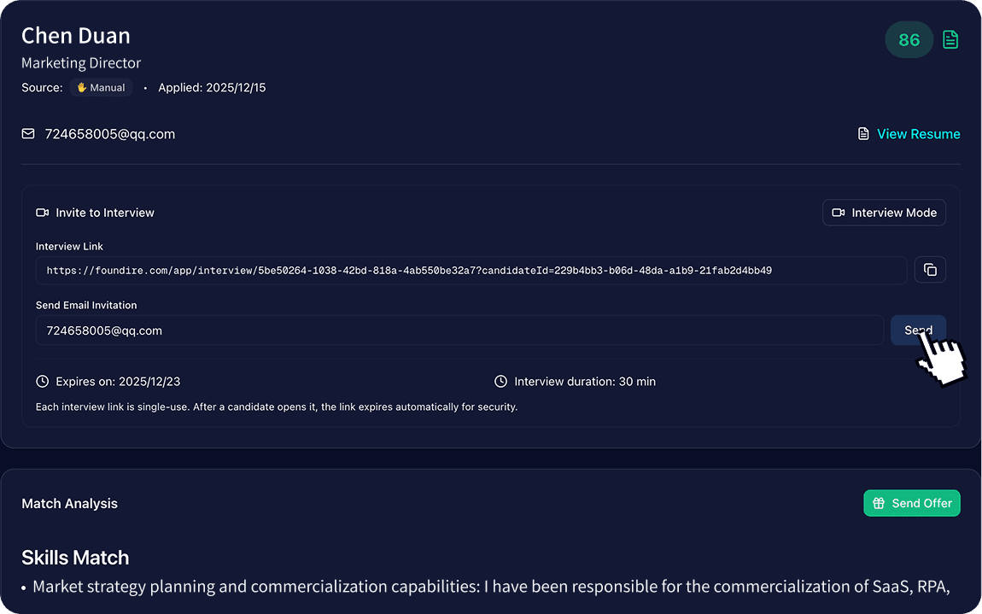Screen dimensions: 982x614
Task: Click the clock icon beside Interview duration
Action: pyautogui.click(x=500, y=382)
